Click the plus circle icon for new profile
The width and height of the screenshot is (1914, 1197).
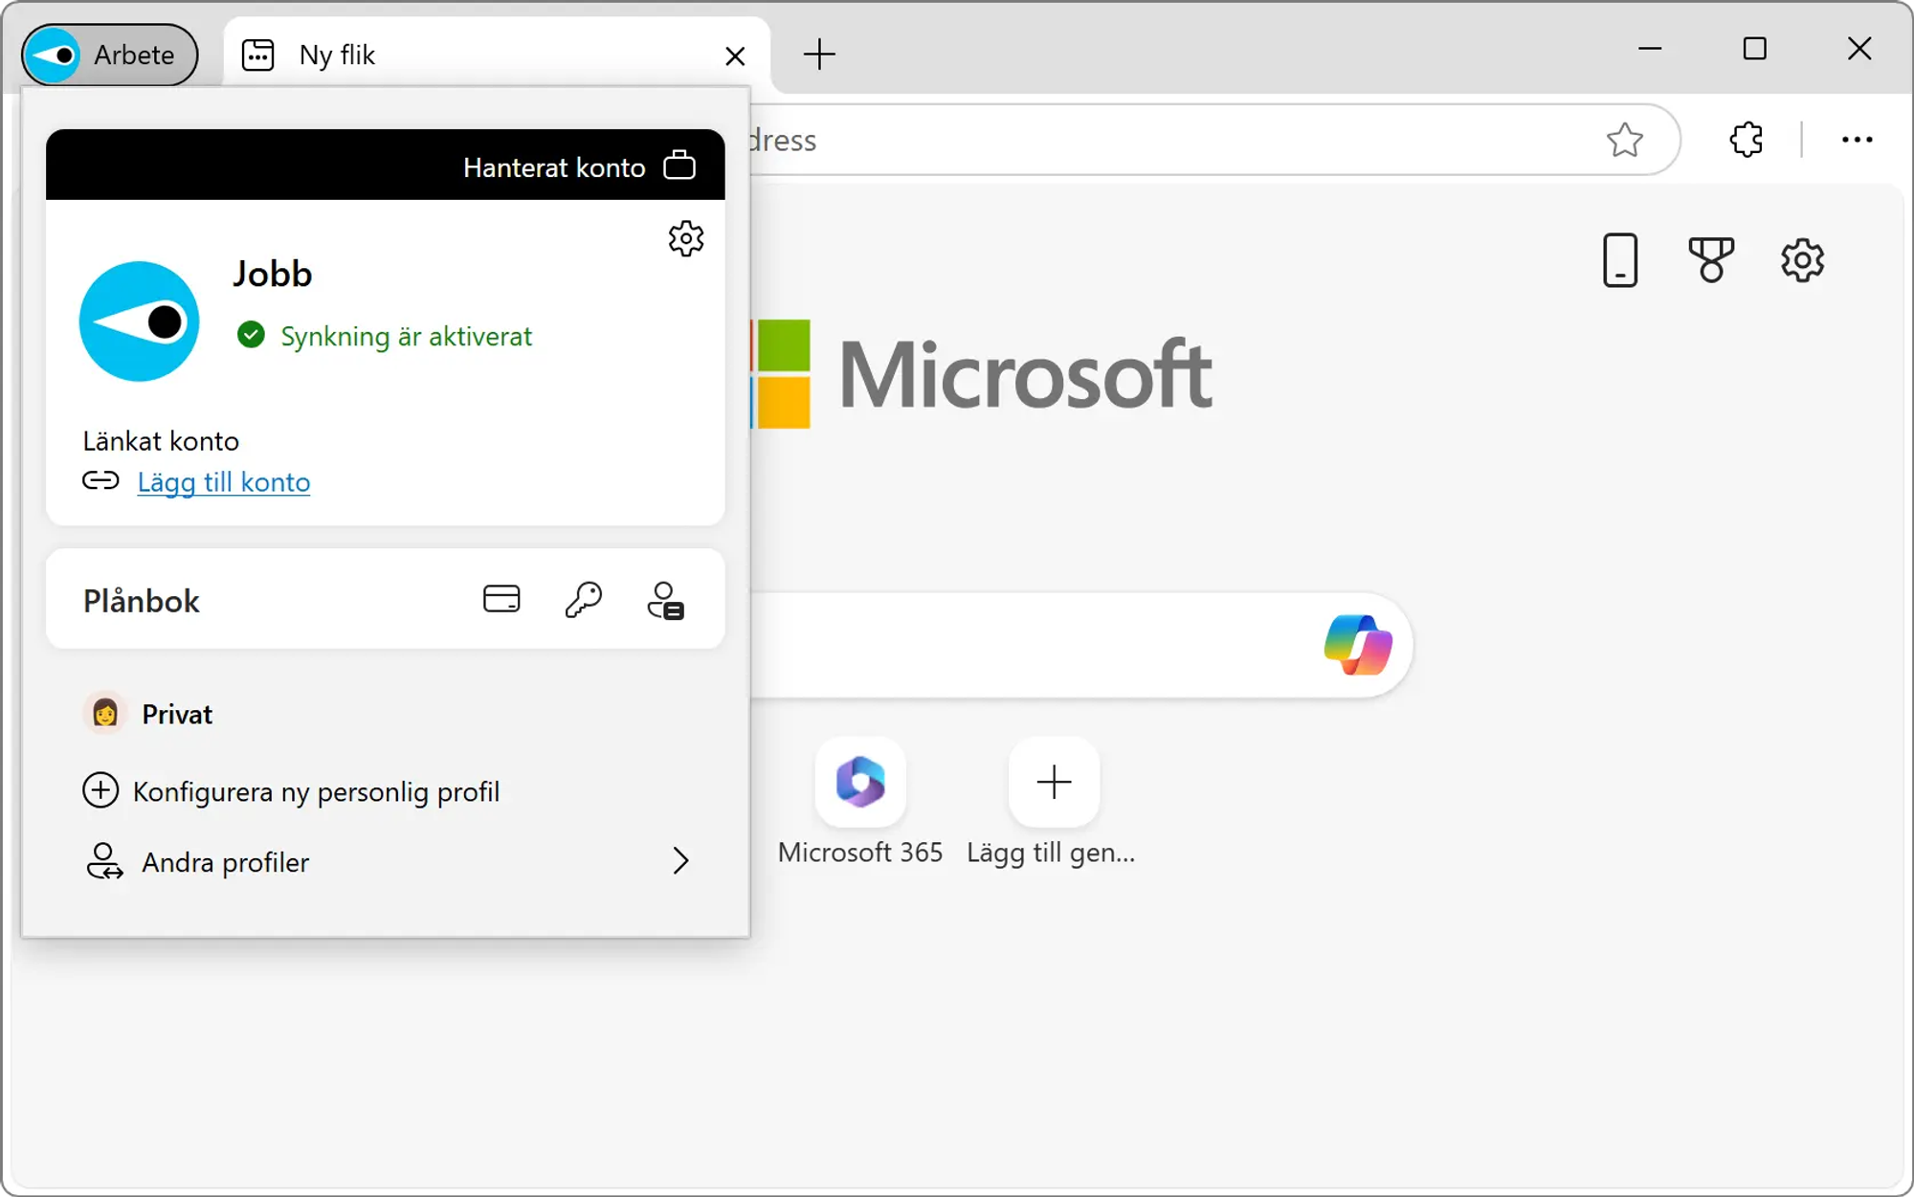(100, 790)
